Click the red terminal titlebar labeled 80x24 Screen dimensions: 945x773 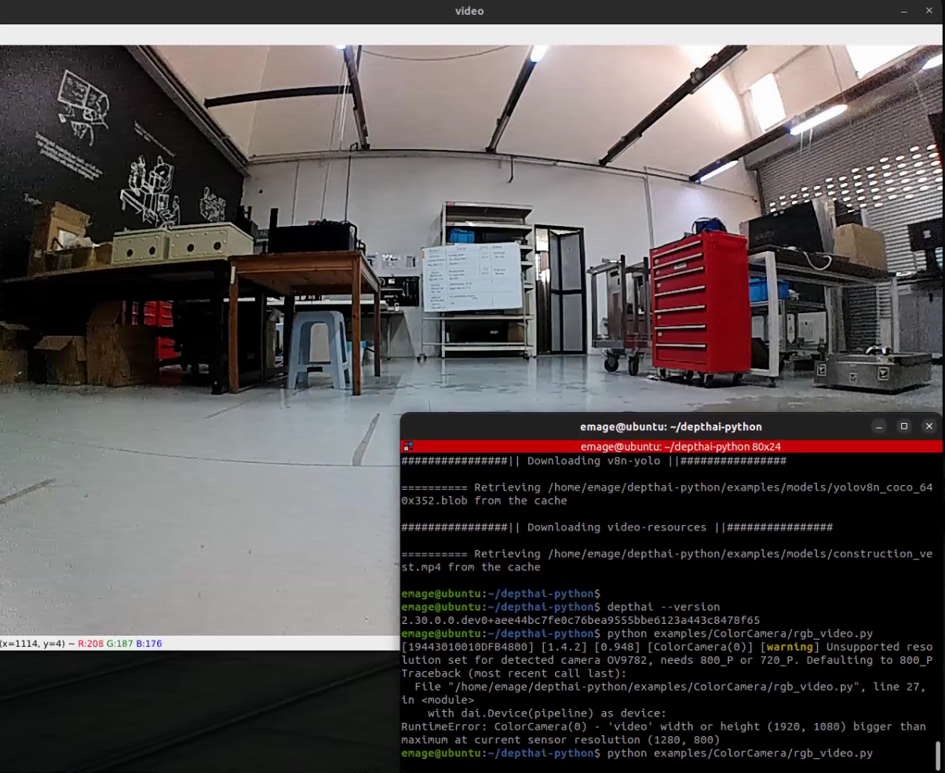pos(670,447)
